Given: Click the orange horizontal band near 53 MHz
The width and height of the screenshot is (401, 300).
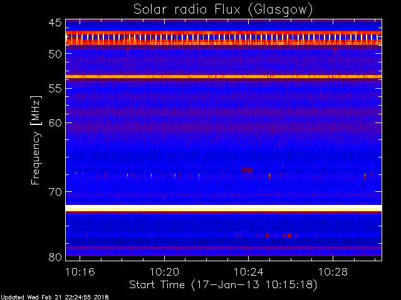Looking at the screenshot, I should coord(223,77).
